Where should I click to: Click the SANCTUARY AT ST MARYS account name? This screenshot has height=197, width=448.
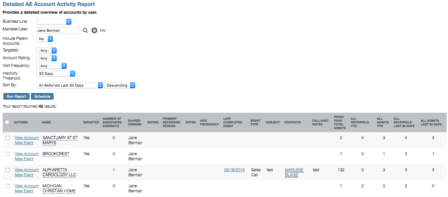(60, 140)
